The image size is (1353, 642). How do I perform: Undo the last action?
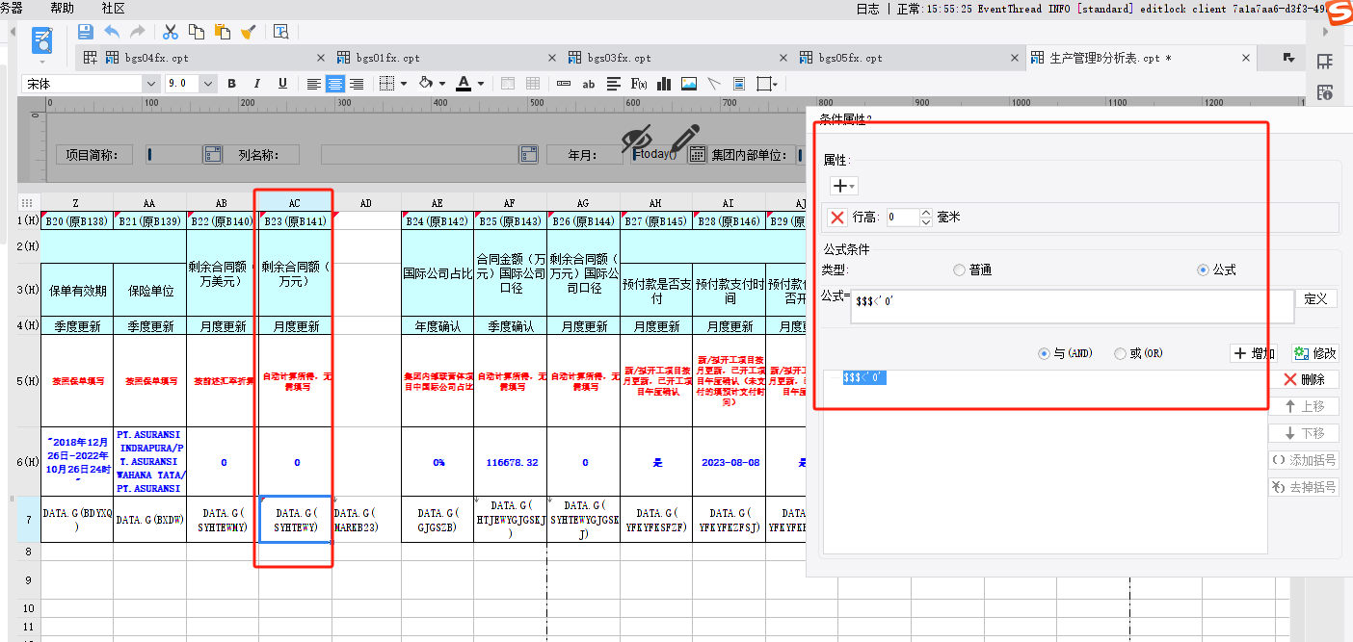[x=113, y=32]
